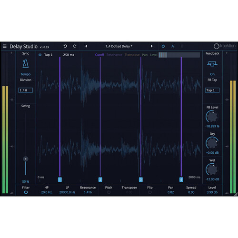Click the dimmed Transpose 0.00 value
Image resolution: width=238 pixels, height=238 pixels.
[x=129, y=192]
